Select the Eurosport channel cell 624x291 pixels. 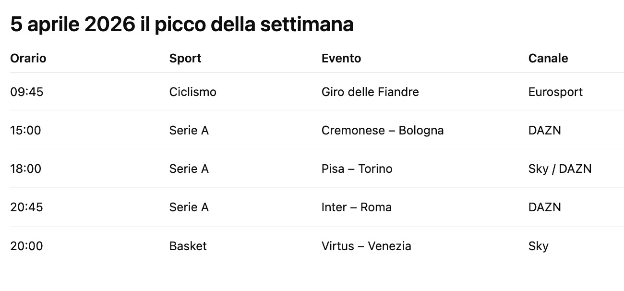[555, 92]
